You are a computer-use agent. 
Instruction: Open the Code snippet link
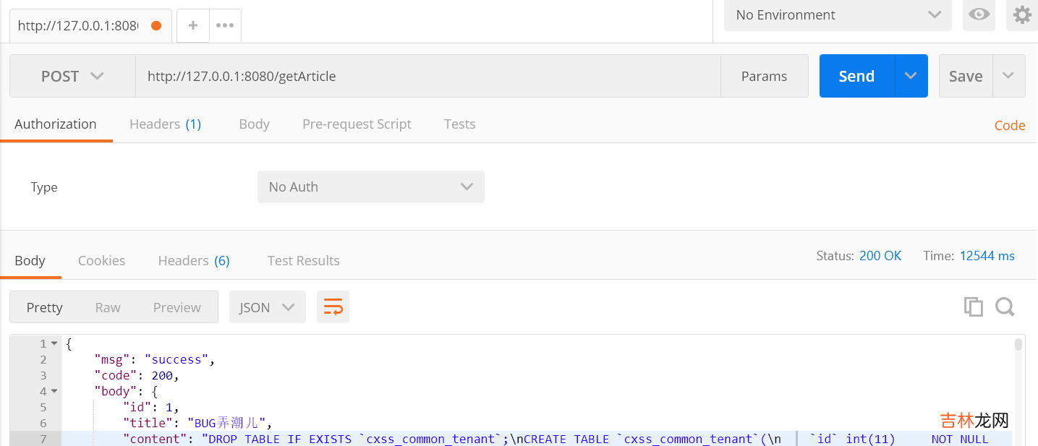tap(1009, 125)
